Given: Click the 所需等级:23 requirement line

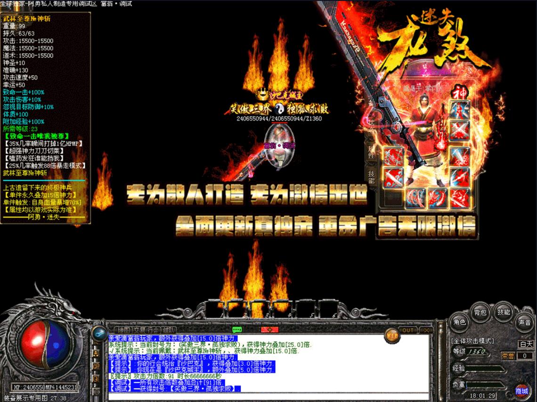Looking at the screenshot, I should coord(20,129).
